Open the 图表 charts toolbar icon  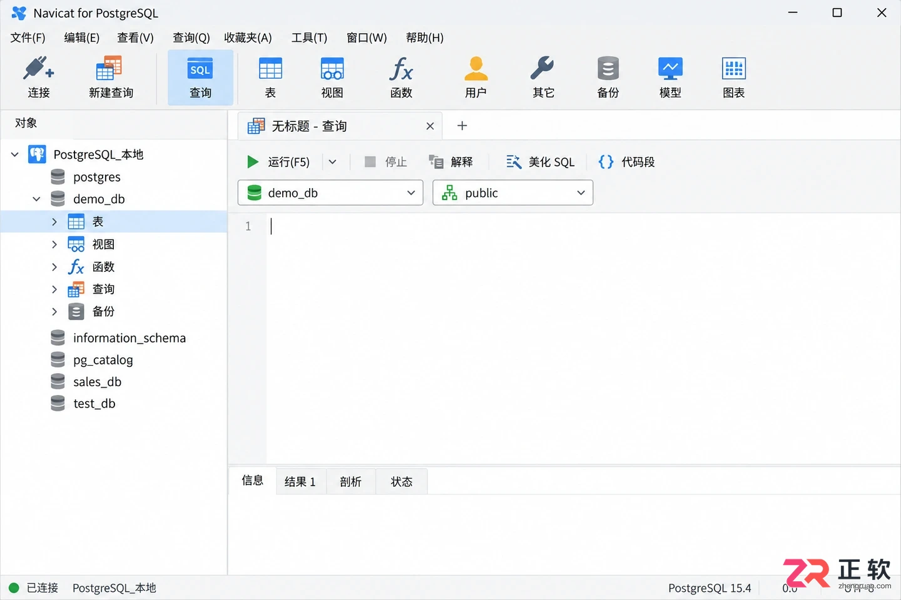[734, 77]
